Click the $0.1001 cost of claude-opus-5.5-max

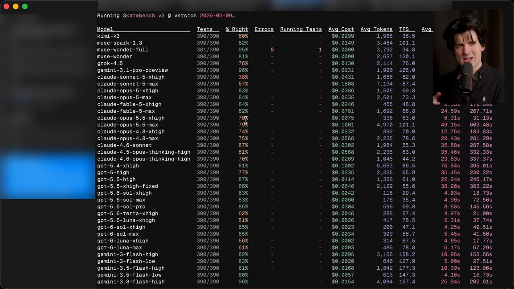pos(343,125)
